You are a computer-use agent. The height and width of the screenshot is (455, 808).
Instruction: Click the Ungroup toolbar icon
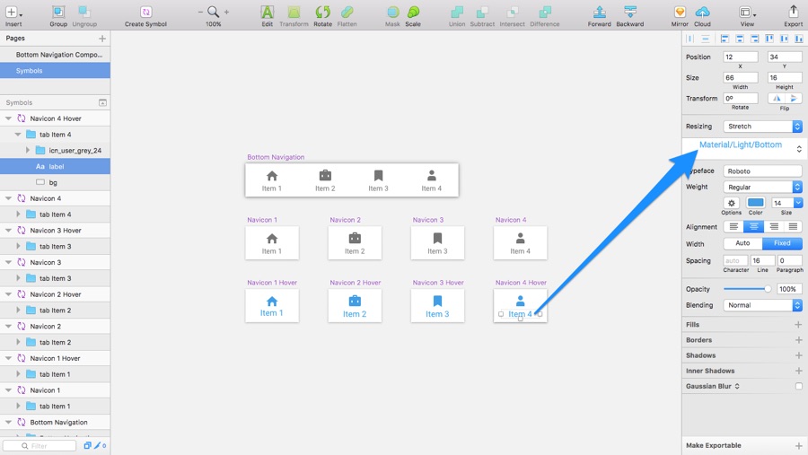coord(84,15)
